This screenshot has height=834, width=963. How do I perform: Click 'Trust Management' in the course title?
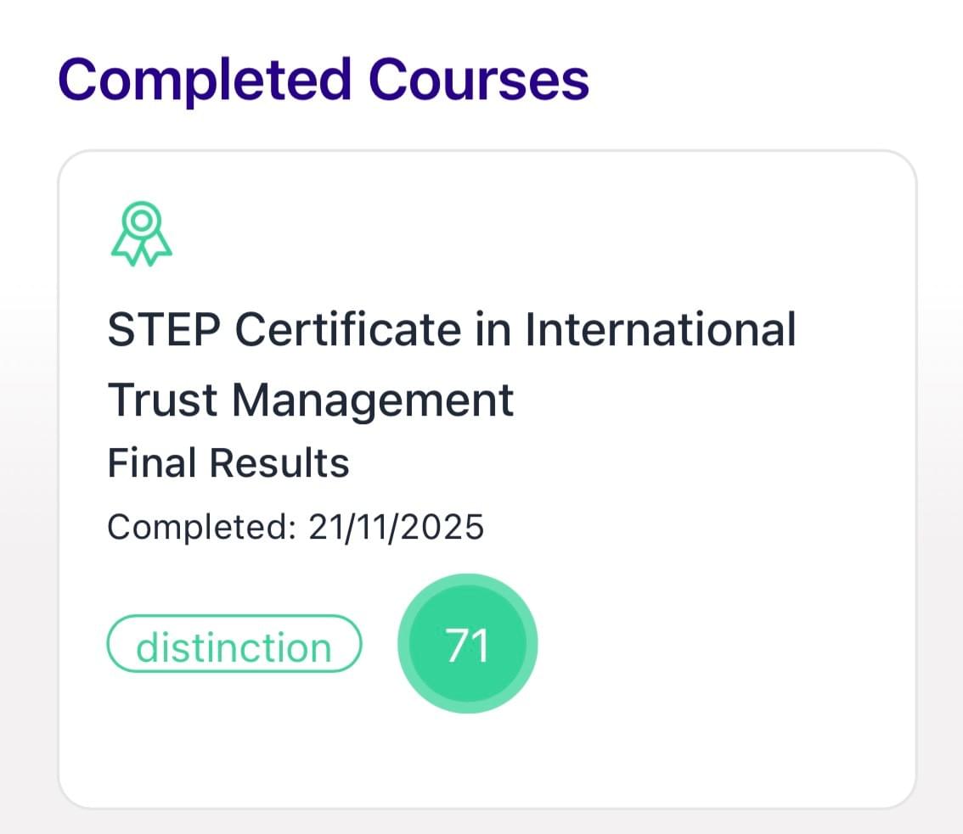[311, 399]
